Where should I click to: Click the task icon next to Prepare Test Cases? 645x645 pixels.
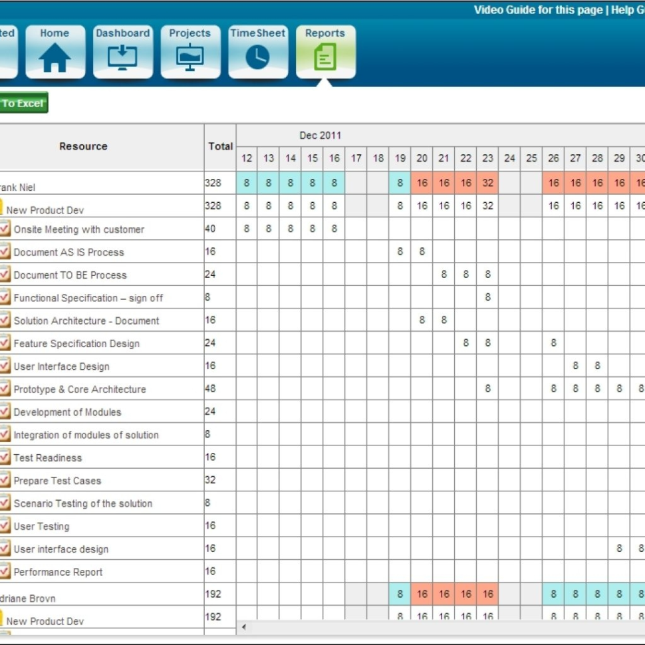5,480
